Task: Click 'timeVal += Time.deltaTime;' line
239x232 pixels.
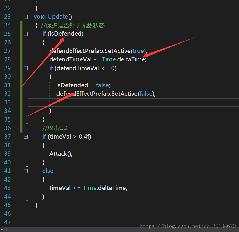Action: [88, 188]
